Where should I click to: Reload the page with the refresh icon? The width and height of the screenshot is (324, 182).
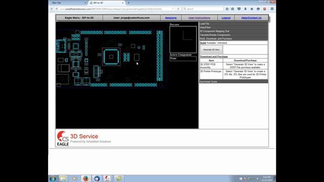point(178,9)
